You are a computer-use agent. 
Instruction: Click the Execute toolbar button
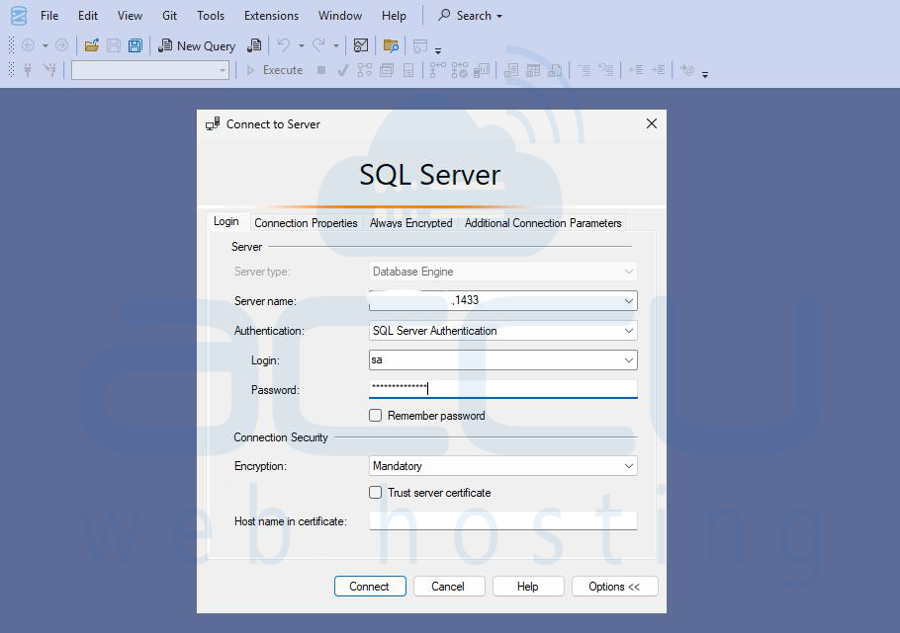275,70
